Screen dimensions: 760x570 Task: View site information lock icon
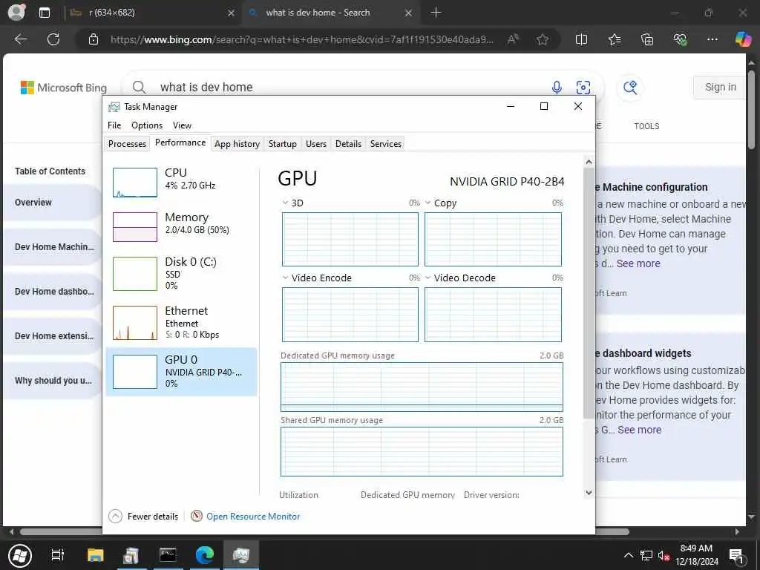click(x=94, y=39)
